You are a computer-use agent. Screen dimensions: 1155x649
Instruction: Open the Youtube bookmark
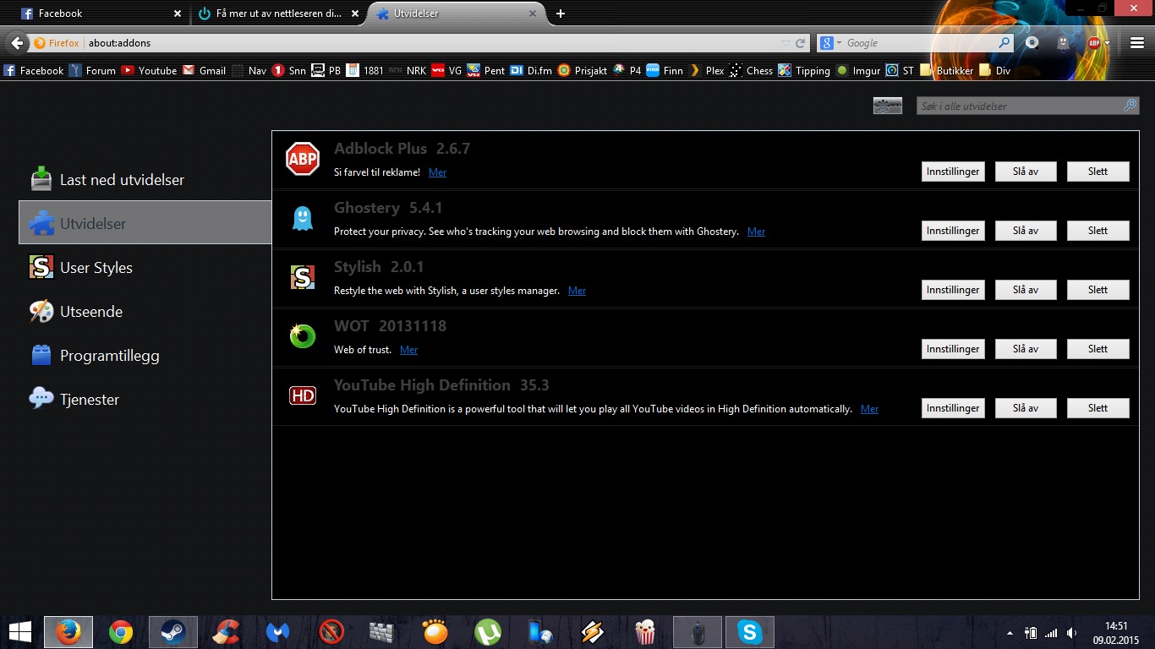pos(149,71)
